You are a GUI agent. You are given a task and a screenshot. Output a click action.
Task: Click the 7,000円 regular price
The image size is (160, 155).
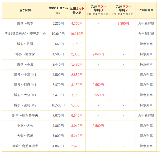(x=58, y=136)
